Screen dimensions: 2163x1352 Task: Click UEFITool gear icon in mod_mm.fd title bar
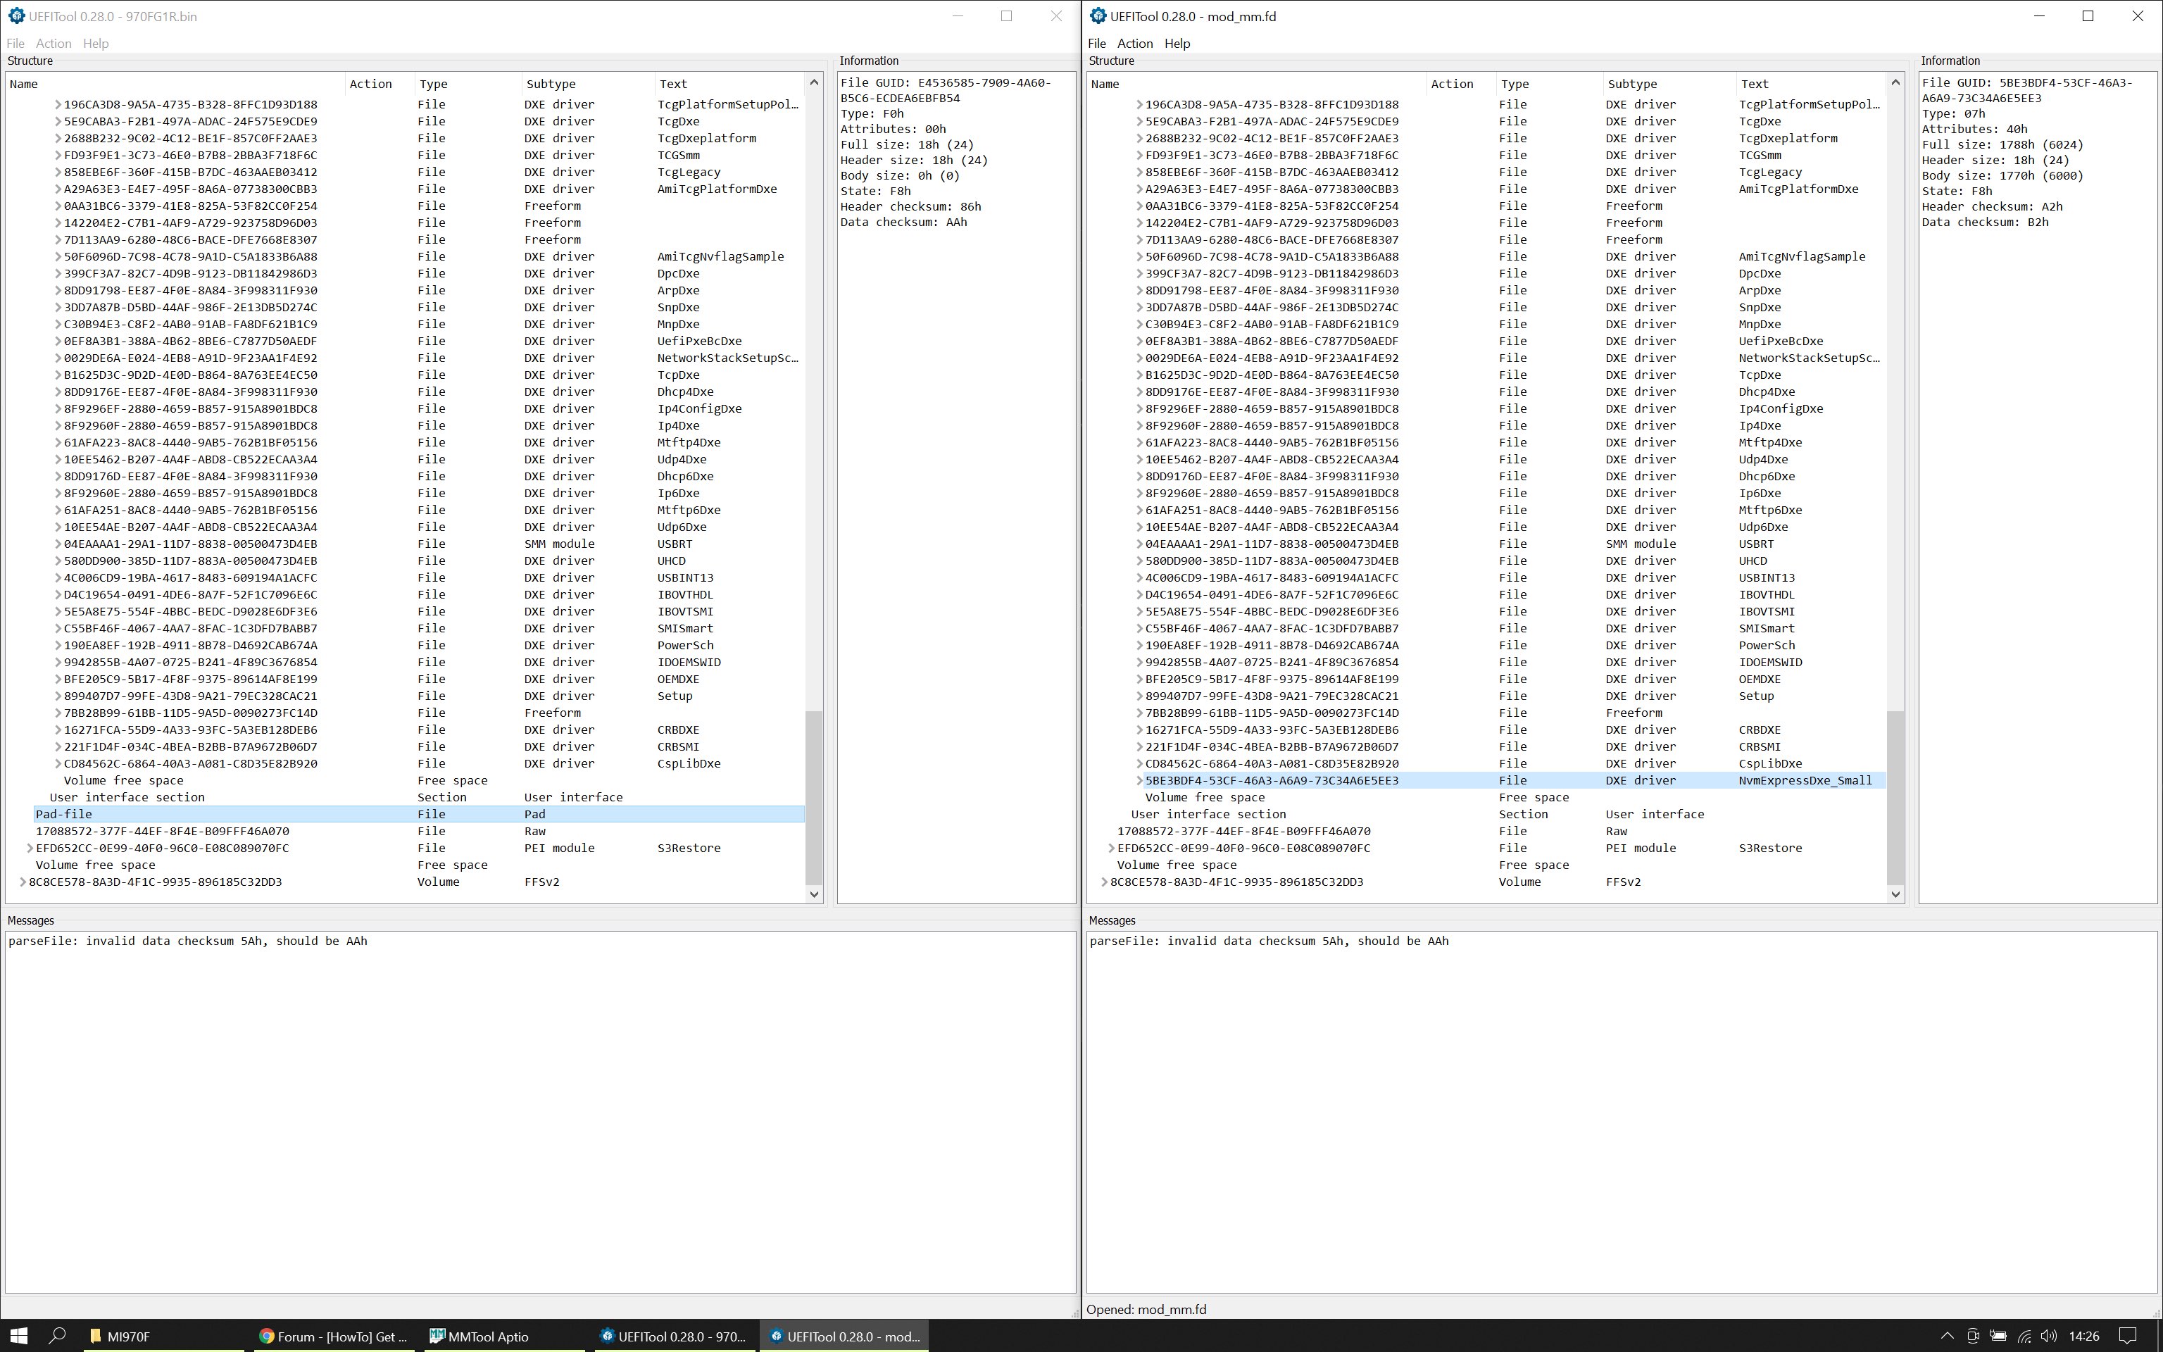(x=1098, y=16)
